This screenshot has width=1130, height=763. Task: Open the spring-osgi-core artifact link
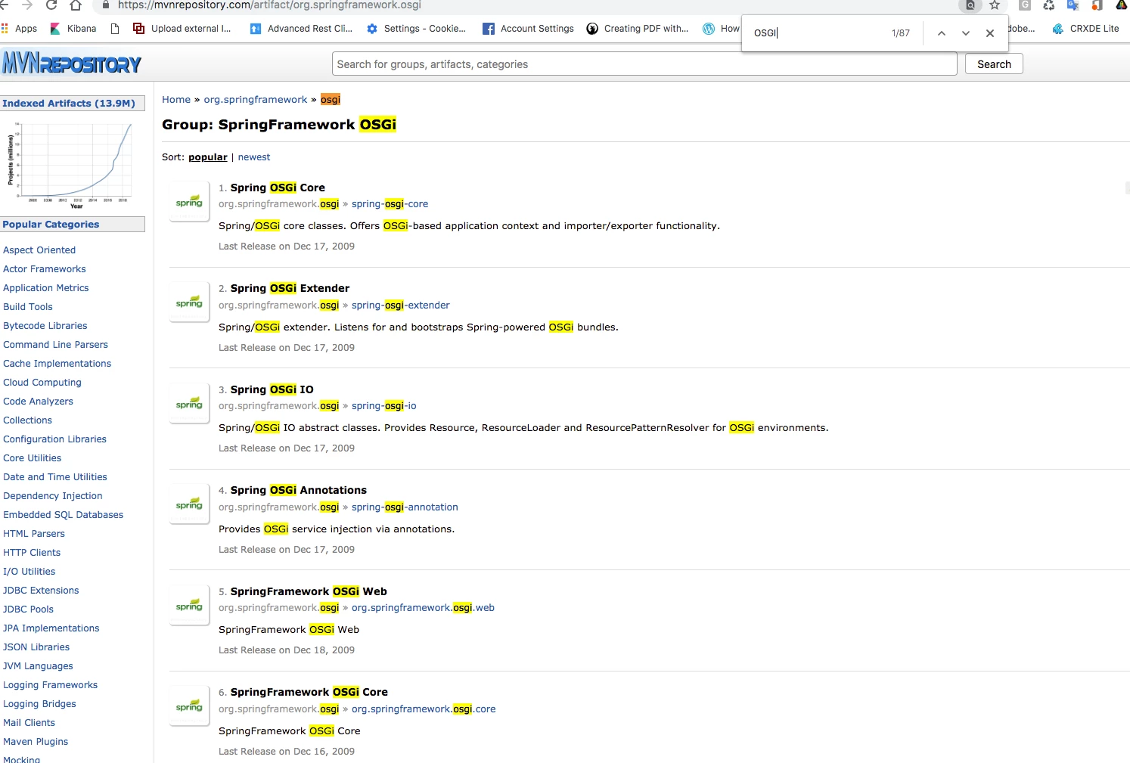pyautogui.click(x=390, y=204)
